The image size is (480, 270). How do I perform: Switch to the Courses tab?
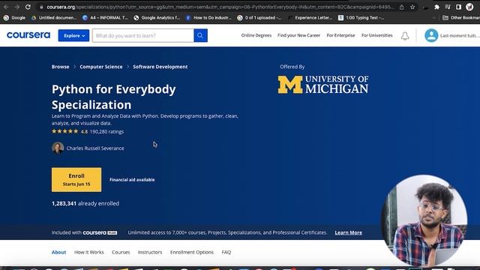(121, 252)
